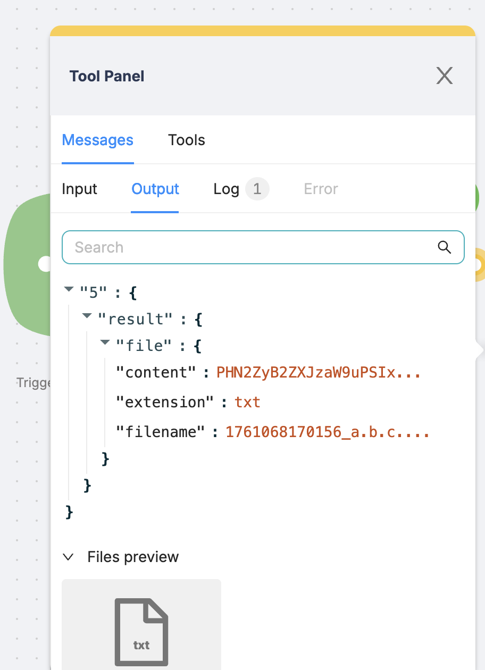Click inside the Search input field

coord(250,247)
